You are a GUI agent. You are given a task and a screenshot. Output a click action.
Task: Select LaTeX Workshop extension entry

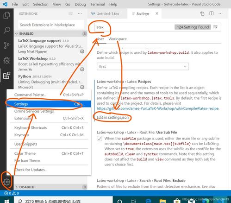point(50,63)
